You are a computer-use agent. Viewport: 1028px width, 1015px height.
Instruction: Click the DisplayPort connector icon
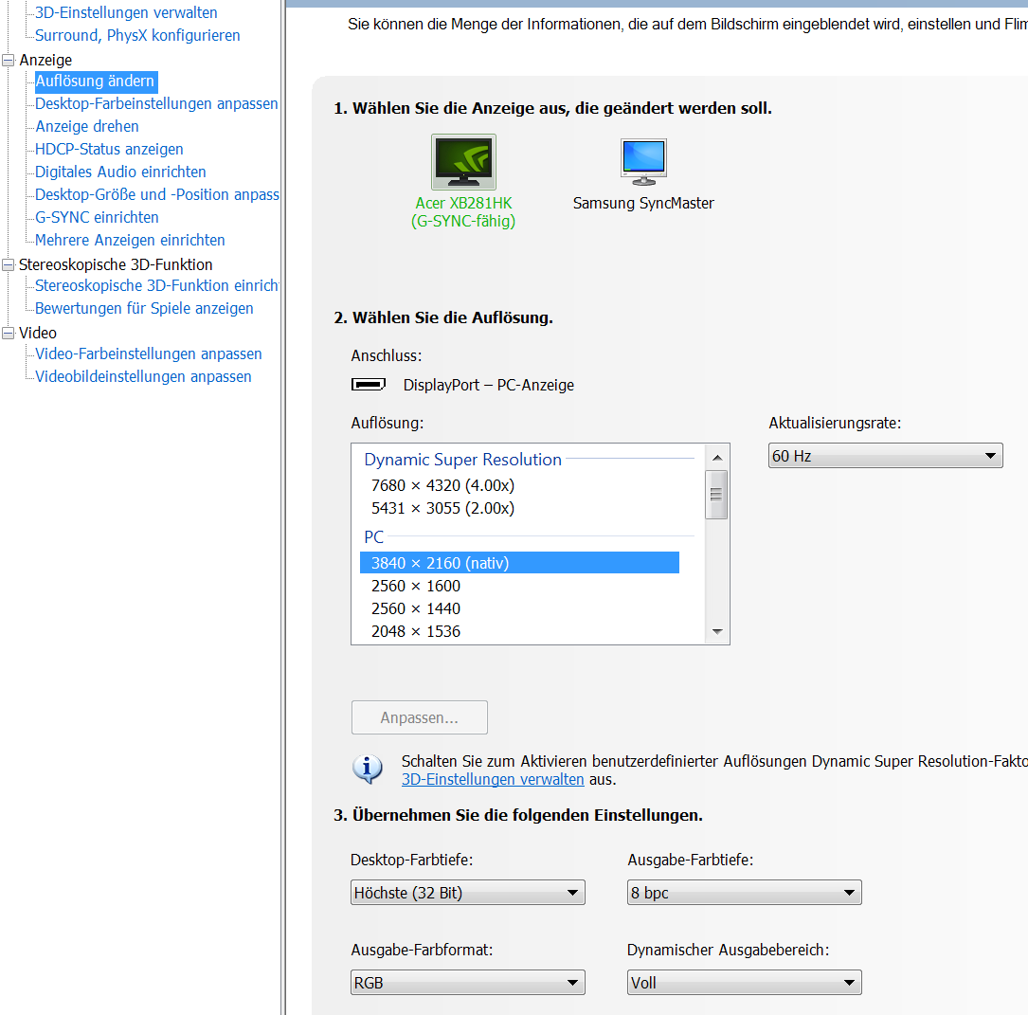[368, 384]
